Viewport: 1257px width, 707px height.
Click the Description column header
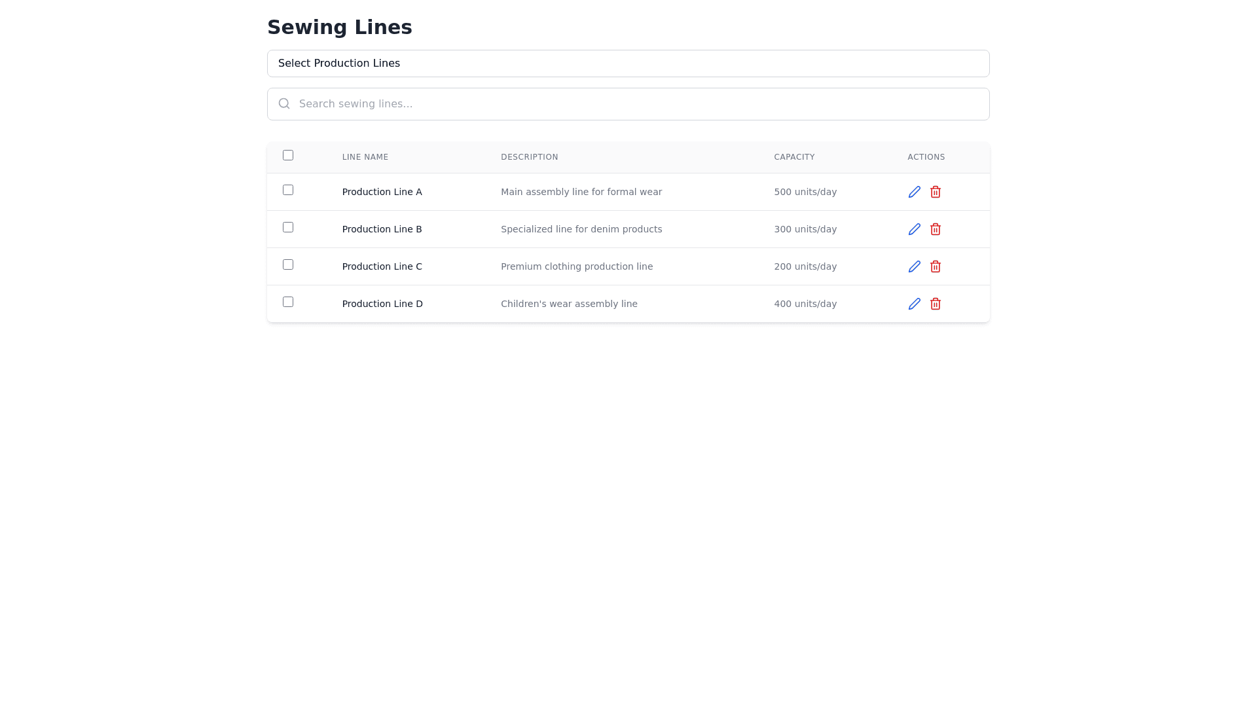529,157
